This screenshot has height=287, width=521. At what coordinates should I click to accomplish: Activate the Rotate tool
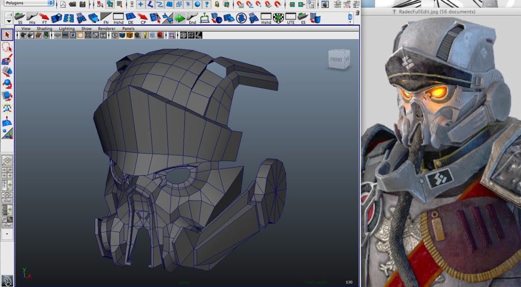coord(7,83)
